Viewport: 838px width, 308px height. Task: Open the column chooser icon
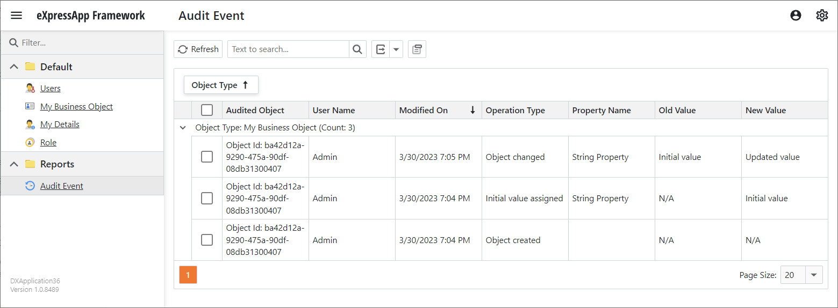click(417, 49)
